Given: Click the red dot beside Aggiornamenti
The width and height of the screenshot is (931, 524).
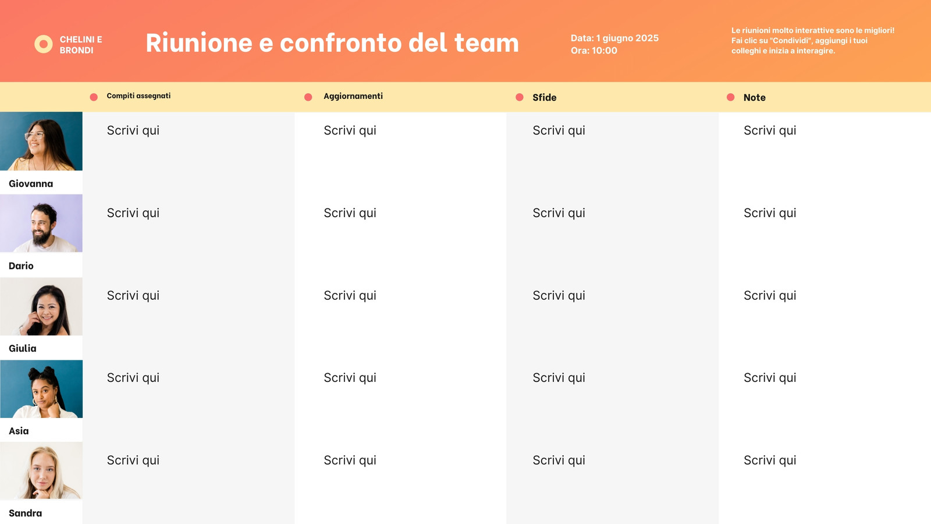Looking at the screenshot, I should [308, 97].
